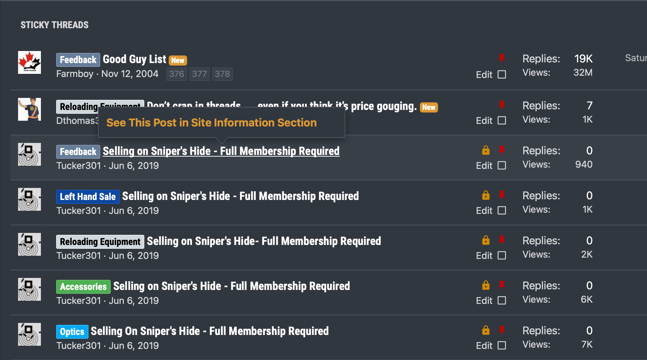Open Farmboy's user profile link
Screen dimensions: 647x360
click(75, 74)
